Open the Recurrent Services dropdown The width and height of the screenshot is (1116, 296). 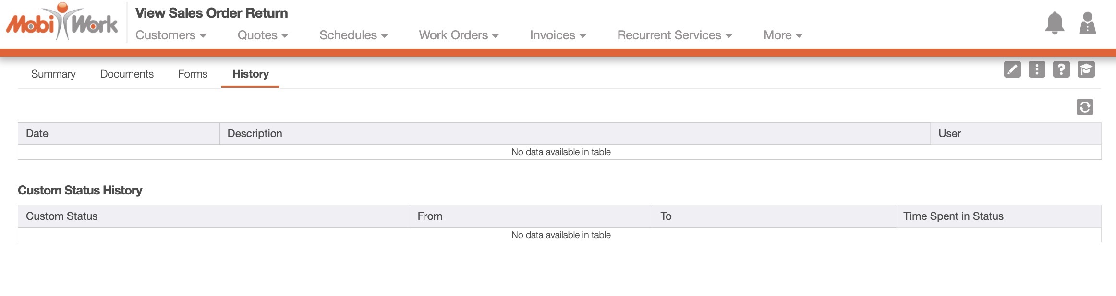(674, 35)
